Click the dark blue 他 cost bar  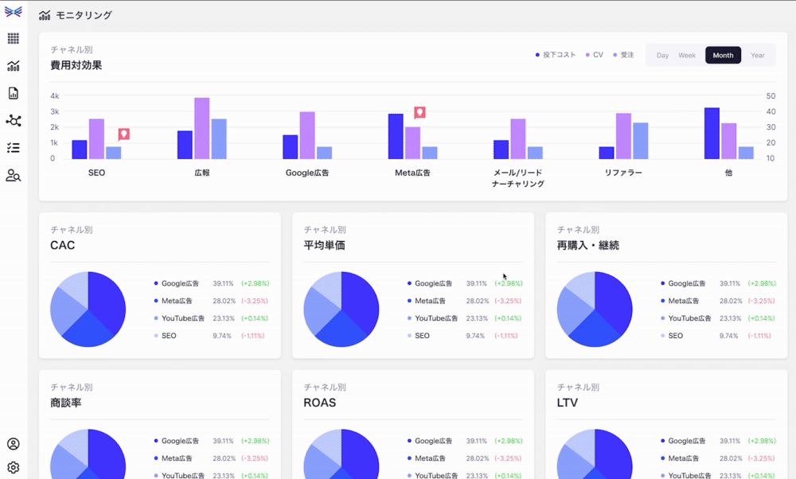click(712, 134)
